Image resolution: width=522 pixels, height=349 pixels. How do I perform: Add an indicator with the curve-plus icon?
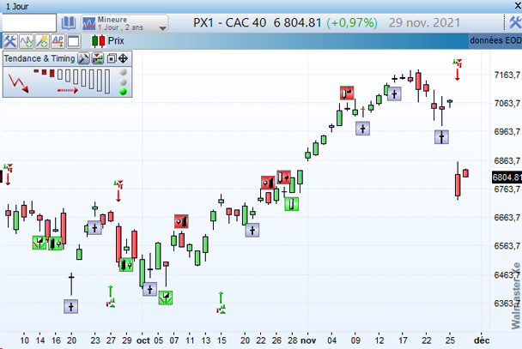click(x=26, y=41)
